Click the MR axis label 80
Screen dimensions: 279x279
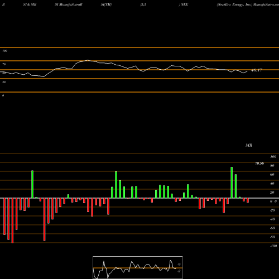[x=272, y=166]
